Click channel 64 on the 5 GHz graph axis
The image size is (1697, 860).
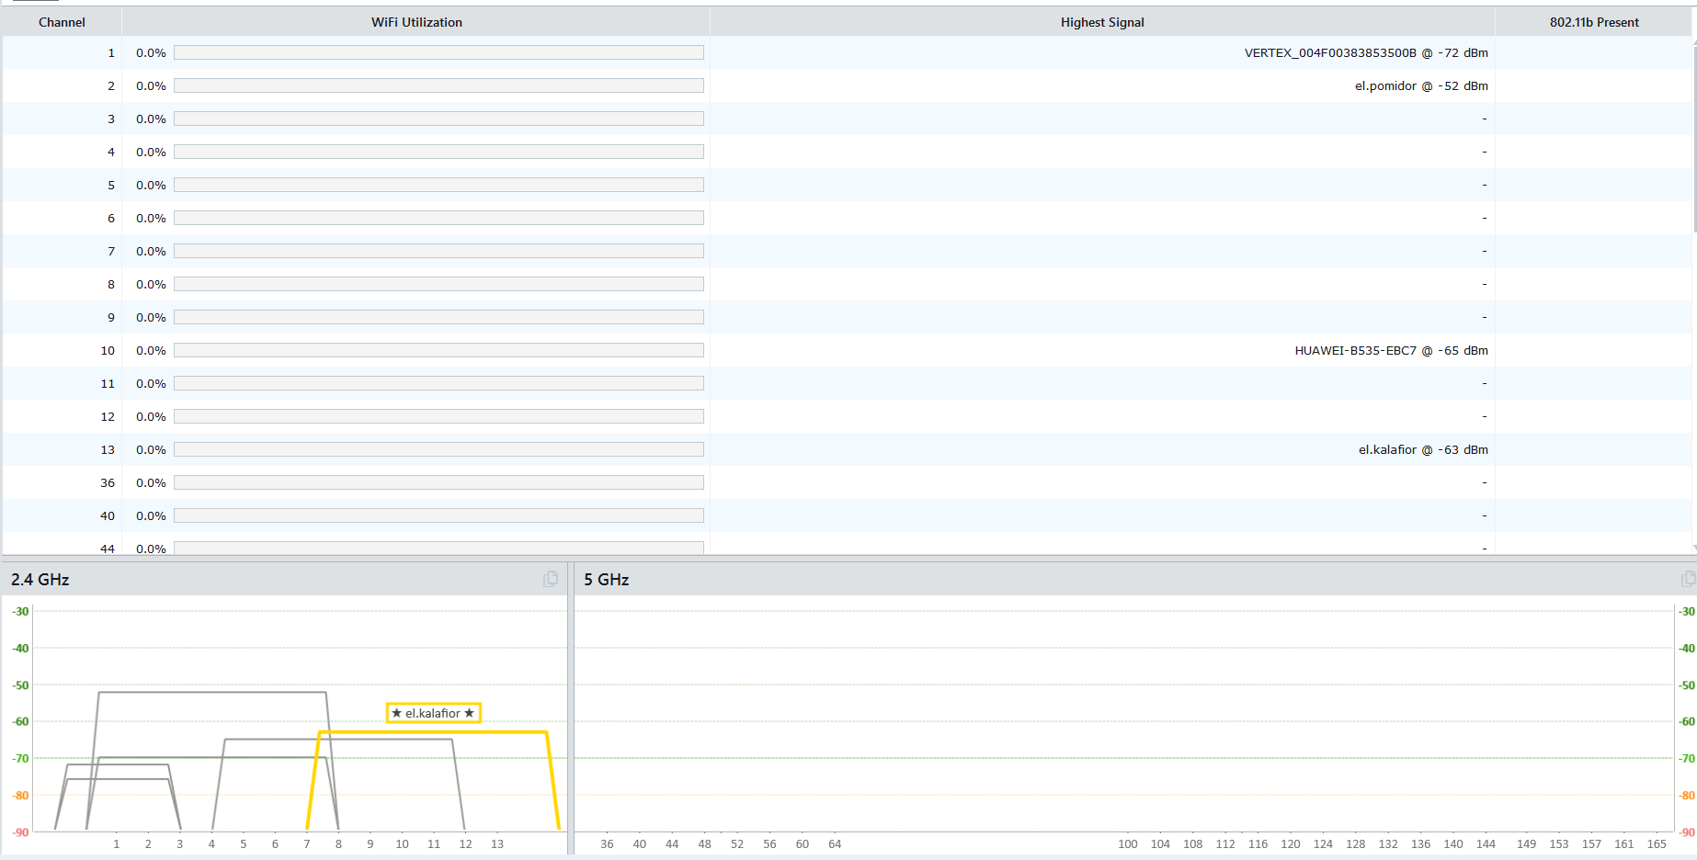tap(835, 843)
